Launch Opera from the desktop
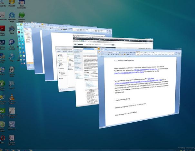Screen dimensions: 195x151 point(3,139)
